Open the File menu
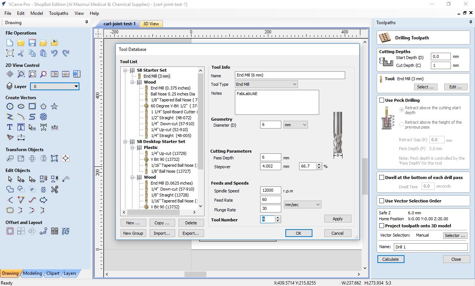 tap(8, 13)
